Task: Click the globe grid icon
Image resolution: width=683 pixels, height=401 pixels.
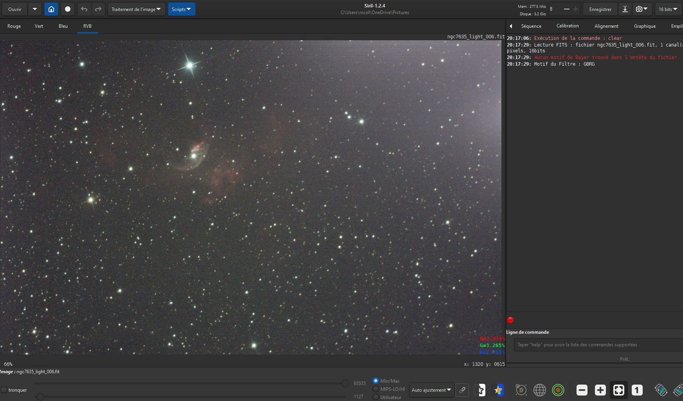Action: [x=540, y=390]
